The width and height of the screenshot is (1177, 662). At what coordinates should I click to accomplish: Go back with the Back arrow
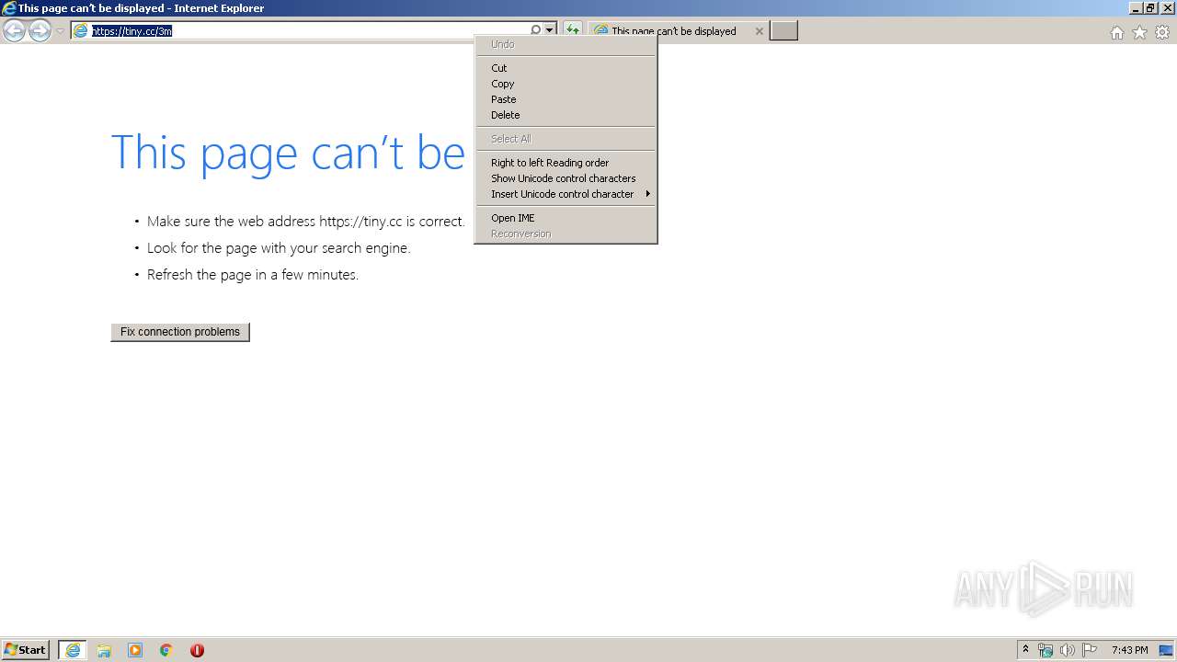click(14, 31)
